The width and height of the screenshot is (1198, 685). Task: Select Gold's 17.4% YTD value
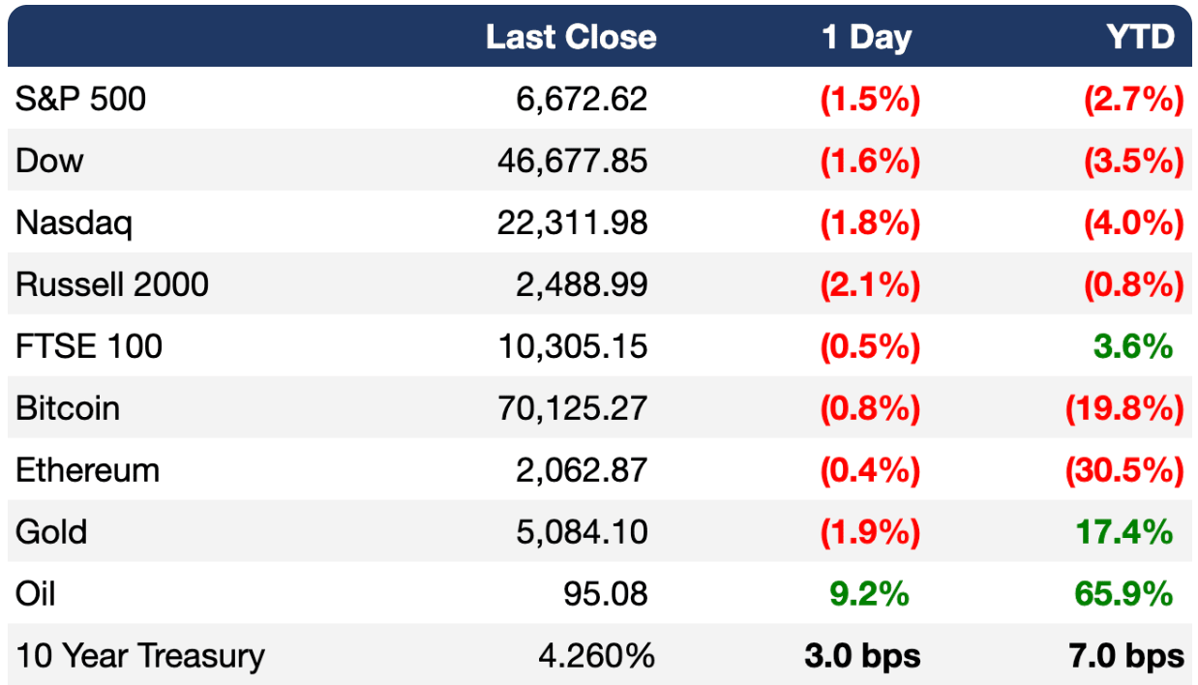click(x=1123, y=531)
